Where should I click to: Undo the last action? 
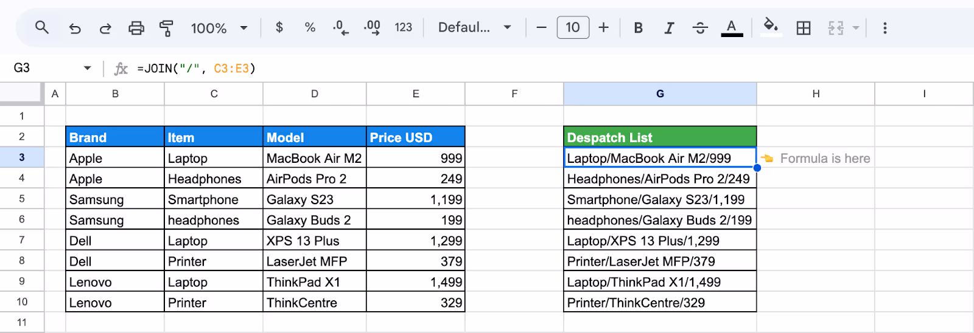[x=74, y=28]
